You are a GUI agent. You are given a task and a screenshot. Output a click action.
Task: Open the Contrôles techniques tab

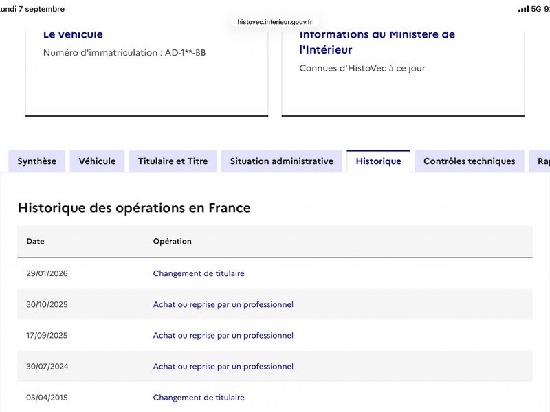(470, 161)
